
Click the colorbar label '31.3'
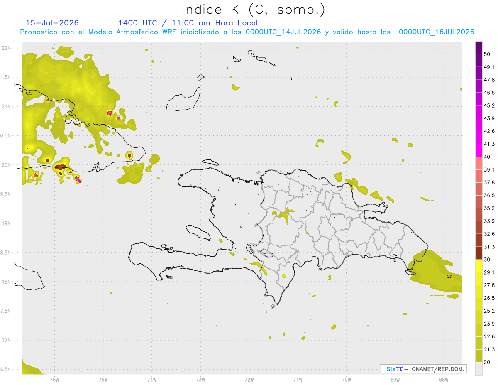489,247
